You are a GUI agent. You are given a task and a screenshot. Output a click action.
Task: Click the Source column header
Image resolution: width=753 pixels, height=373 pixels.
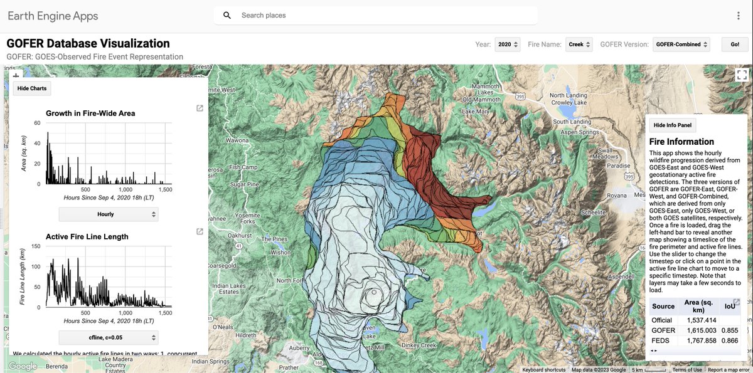coord(663,307)
